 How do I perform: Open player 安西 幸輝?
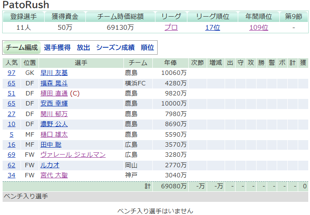[x=54, y=103]
